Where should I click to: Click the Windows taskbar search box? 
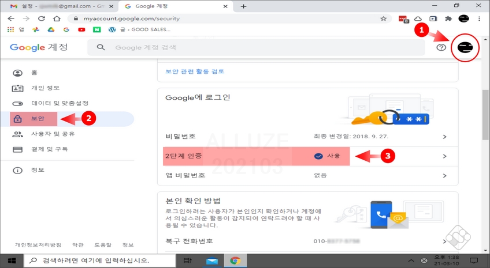click(100, 261)
